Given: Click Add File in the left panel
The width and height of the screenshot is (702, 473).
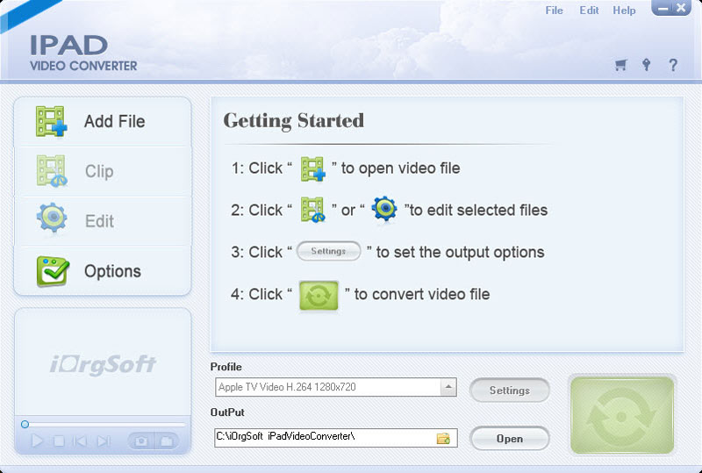Looking at the screenshot, I should (x=103, y=122).
